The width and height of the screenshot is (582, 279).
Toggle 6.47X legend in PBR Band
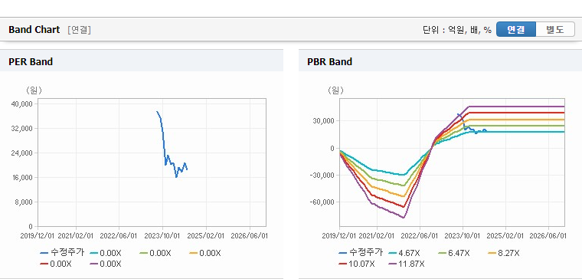[x=454, y=253]
